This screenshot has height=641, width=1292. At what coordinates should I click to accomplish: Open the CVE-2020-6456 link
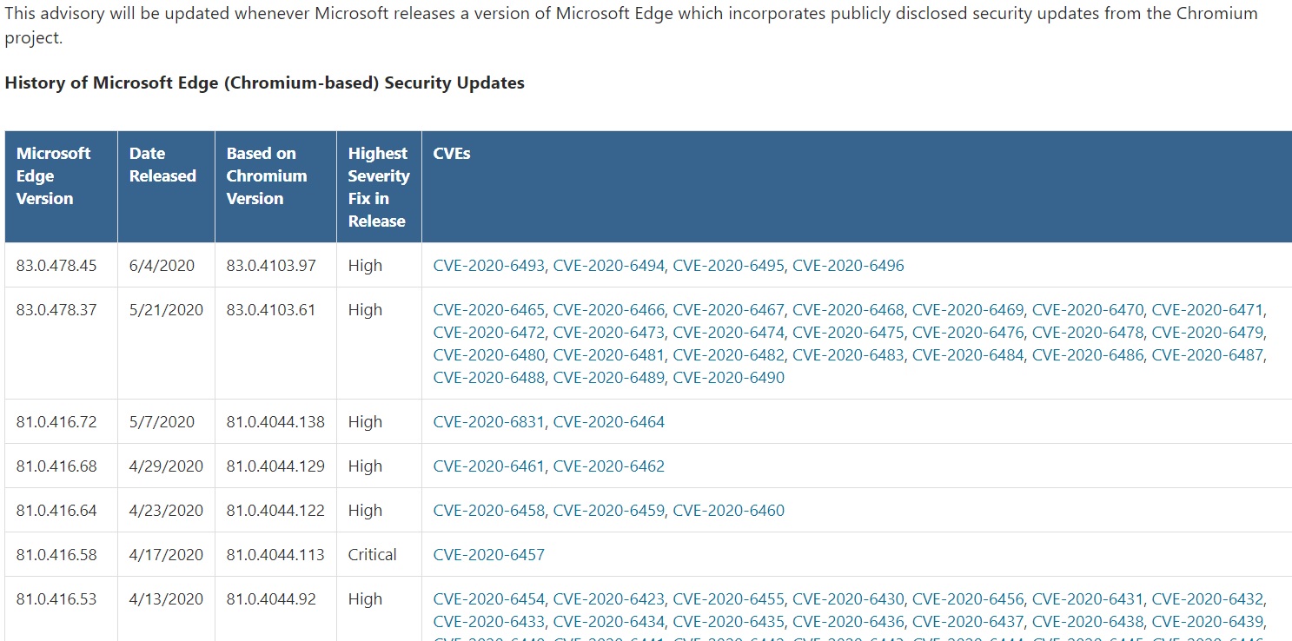point(968,599)
